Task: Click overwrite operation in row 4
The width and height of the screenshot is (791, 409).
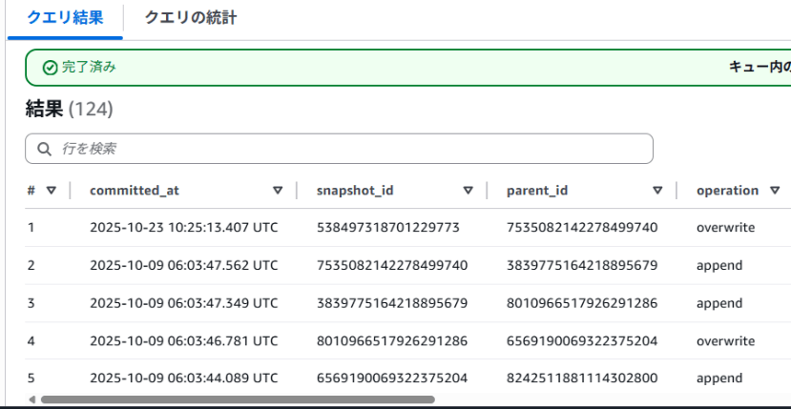Action: [x=725, y=341]
